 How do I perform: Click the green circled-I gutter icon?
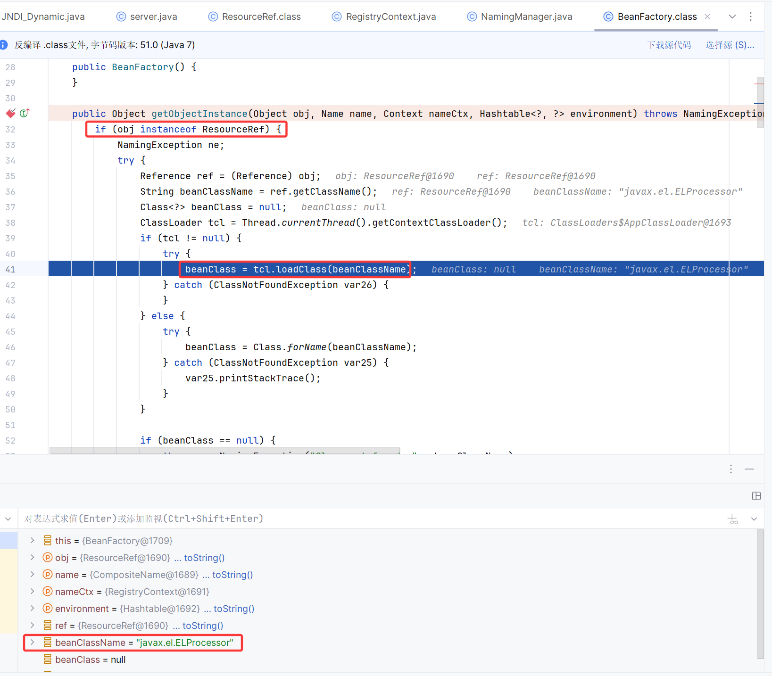click(x=25, y=113)
